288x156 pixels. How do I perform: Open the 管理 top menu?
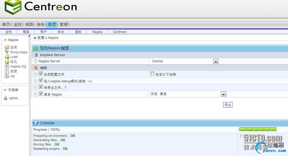coord(64,24)
